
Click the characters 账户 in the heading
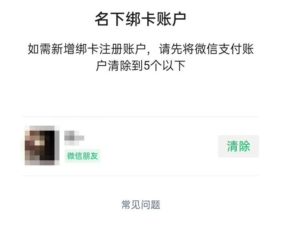point(171,19)
